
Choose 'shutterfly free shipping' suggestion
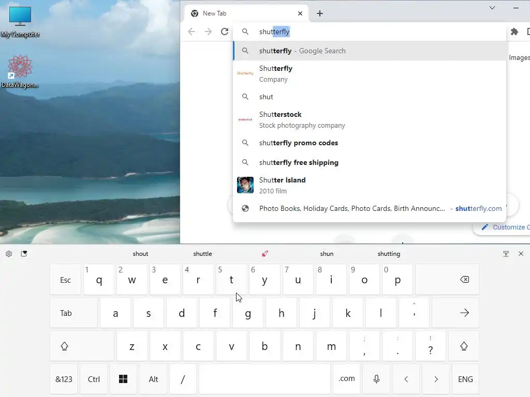(x=370, y=162)
